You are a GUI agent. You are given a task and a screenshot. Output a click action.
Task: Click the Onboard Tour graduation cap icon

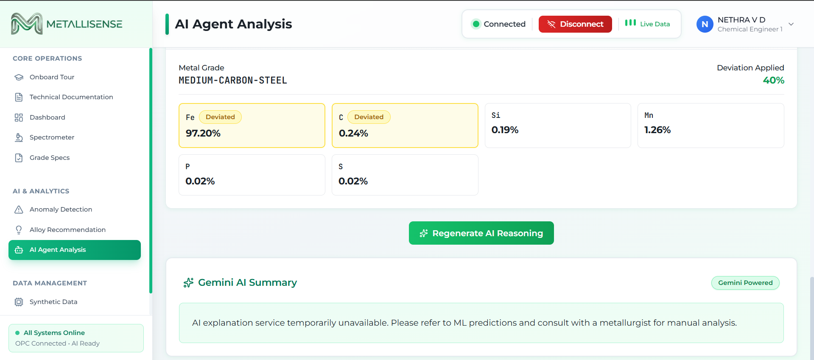pos(19,77)
